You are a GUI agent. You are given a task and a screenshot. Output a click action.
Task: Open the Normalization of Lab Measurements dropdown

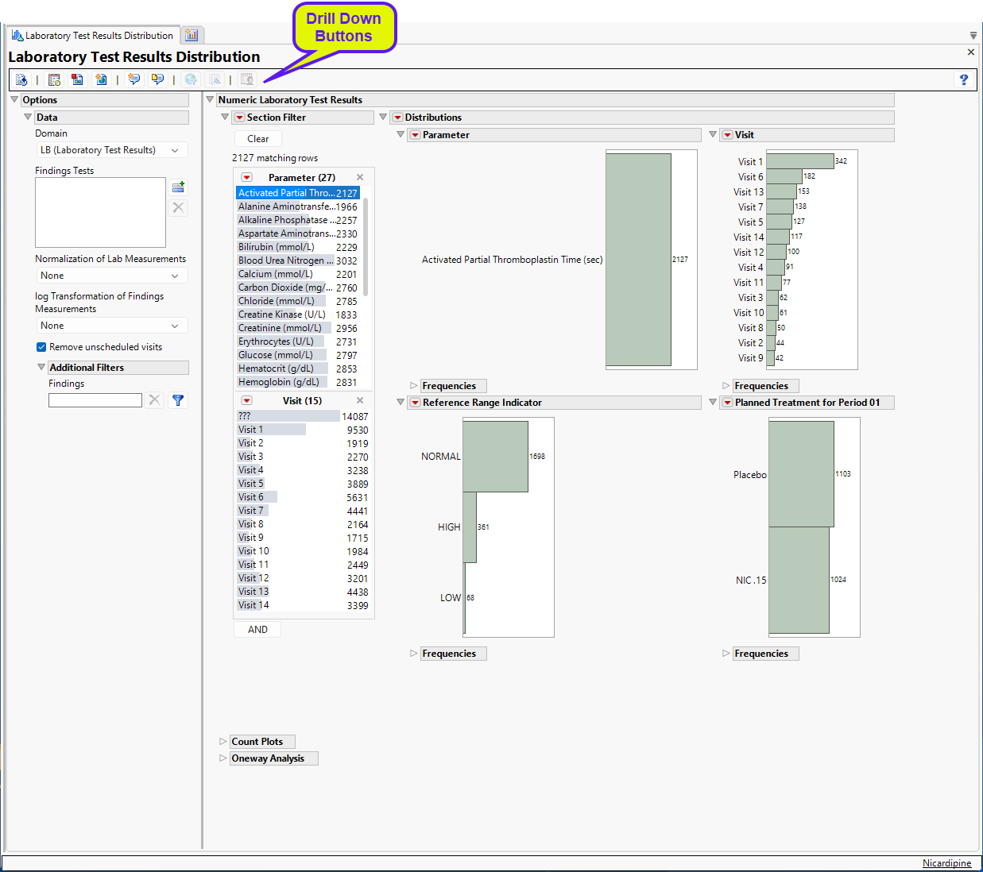coord(110,276)
